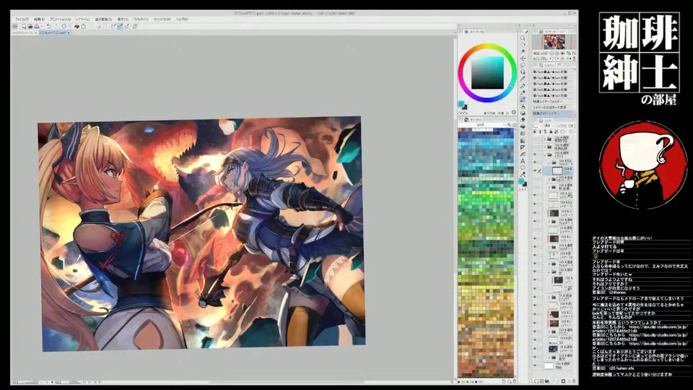The image size is (693, 390).
Task: Toggle Snap to Grid in command bar
Action: coord(127,27)
